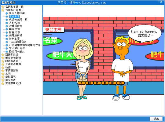
Task: Expand the 非谓语部分 chapter
Action: [12, 71]
